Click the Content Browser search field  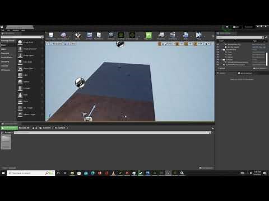[x=112, y=132]
